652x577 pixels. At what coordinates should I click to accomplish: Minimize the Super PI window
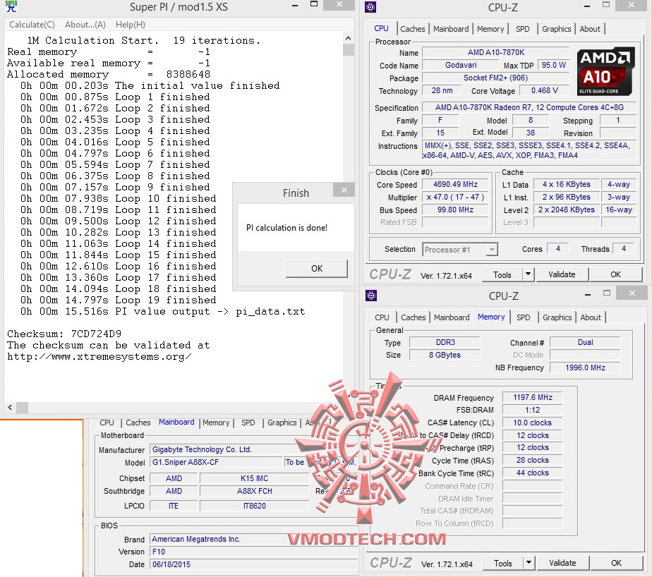[x=294, y=6]
